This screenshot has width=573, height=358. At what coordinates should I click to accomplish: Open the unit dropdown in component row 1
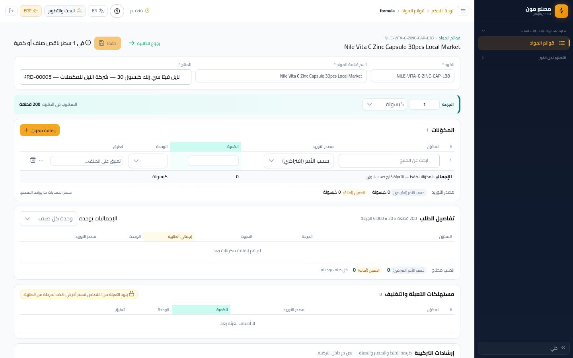point(148,161)
